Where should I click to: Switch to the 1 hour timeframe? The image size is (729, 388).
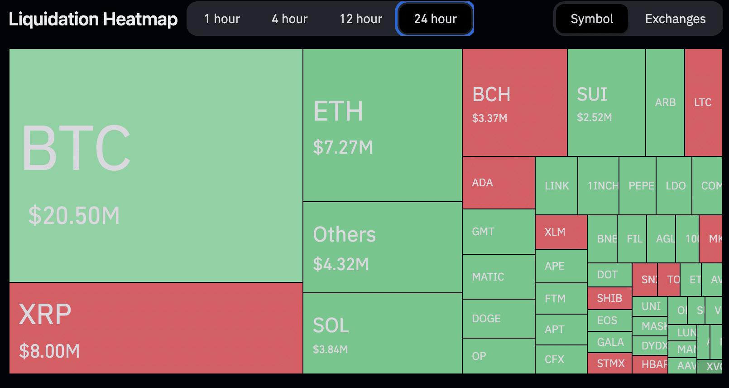(x=222, y=19)
